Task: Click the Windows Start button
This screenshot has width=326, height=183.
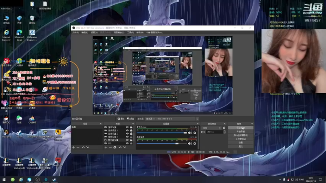Action: pos(4,179)
